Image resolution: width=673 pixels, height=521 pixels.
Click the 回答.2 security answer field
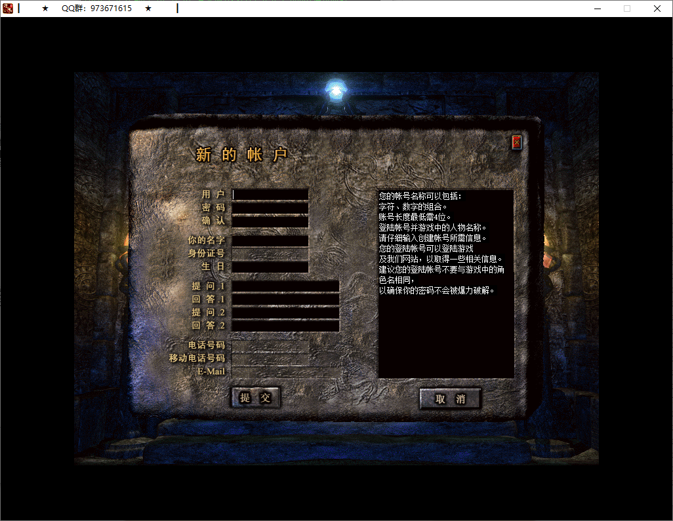point(285,326)
